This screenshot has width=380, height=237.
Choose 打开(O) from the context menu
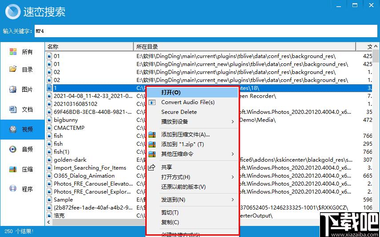[x=171, y=93]
